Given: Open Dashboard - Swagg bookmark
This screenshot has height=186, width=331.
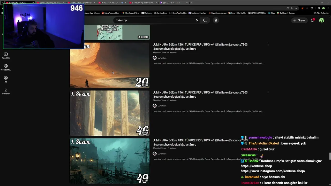Looking at the screenshot, I should tap(286, 13).
